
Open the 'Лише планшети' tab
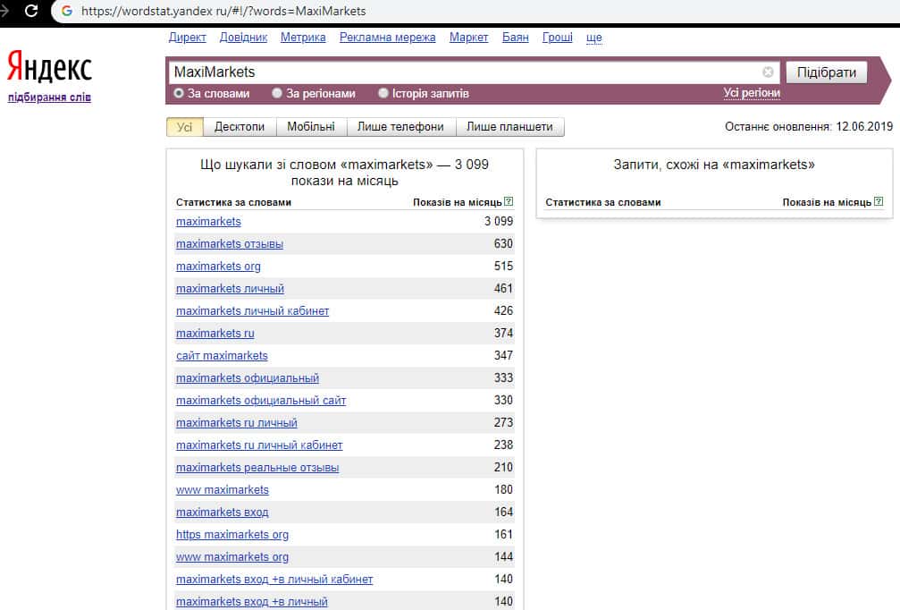509,127
